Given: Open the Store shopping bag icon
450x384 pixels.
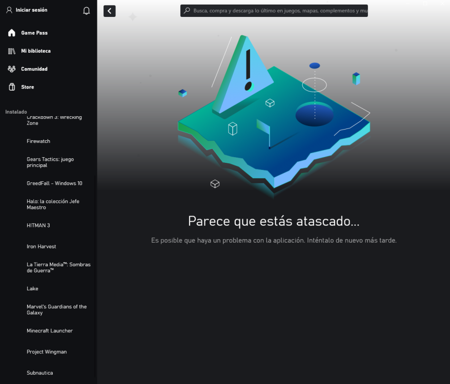Looking at the screenshot, I should point(11,87).
